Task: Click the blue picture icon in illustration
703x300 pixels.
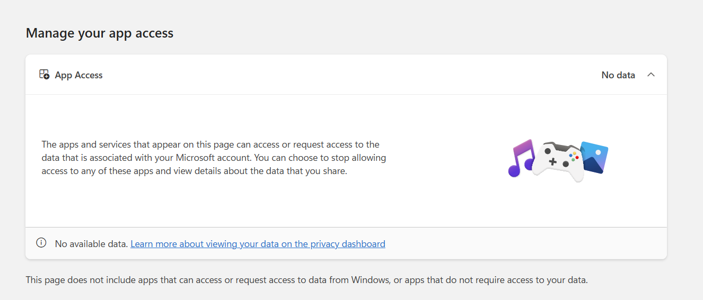Action: [x=595, y=156]
